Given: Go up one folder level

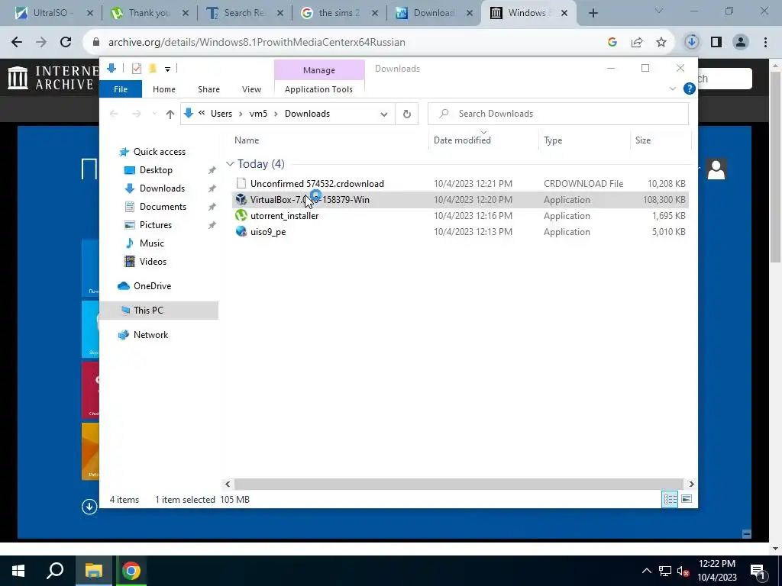Looking at the screenshot, I should [170, 114].
